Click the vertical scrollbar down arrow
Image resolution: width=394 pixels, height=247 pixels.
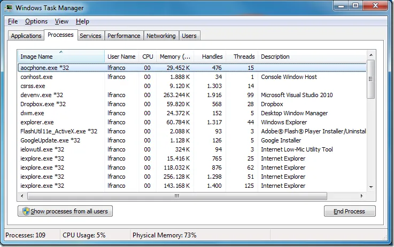tap(370, 187)
